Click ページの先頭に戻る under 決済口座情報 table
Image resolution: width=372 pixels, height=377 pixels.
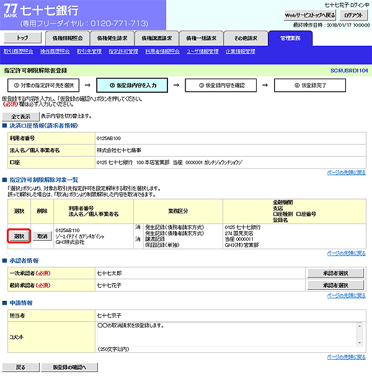(x=347, y=173)
